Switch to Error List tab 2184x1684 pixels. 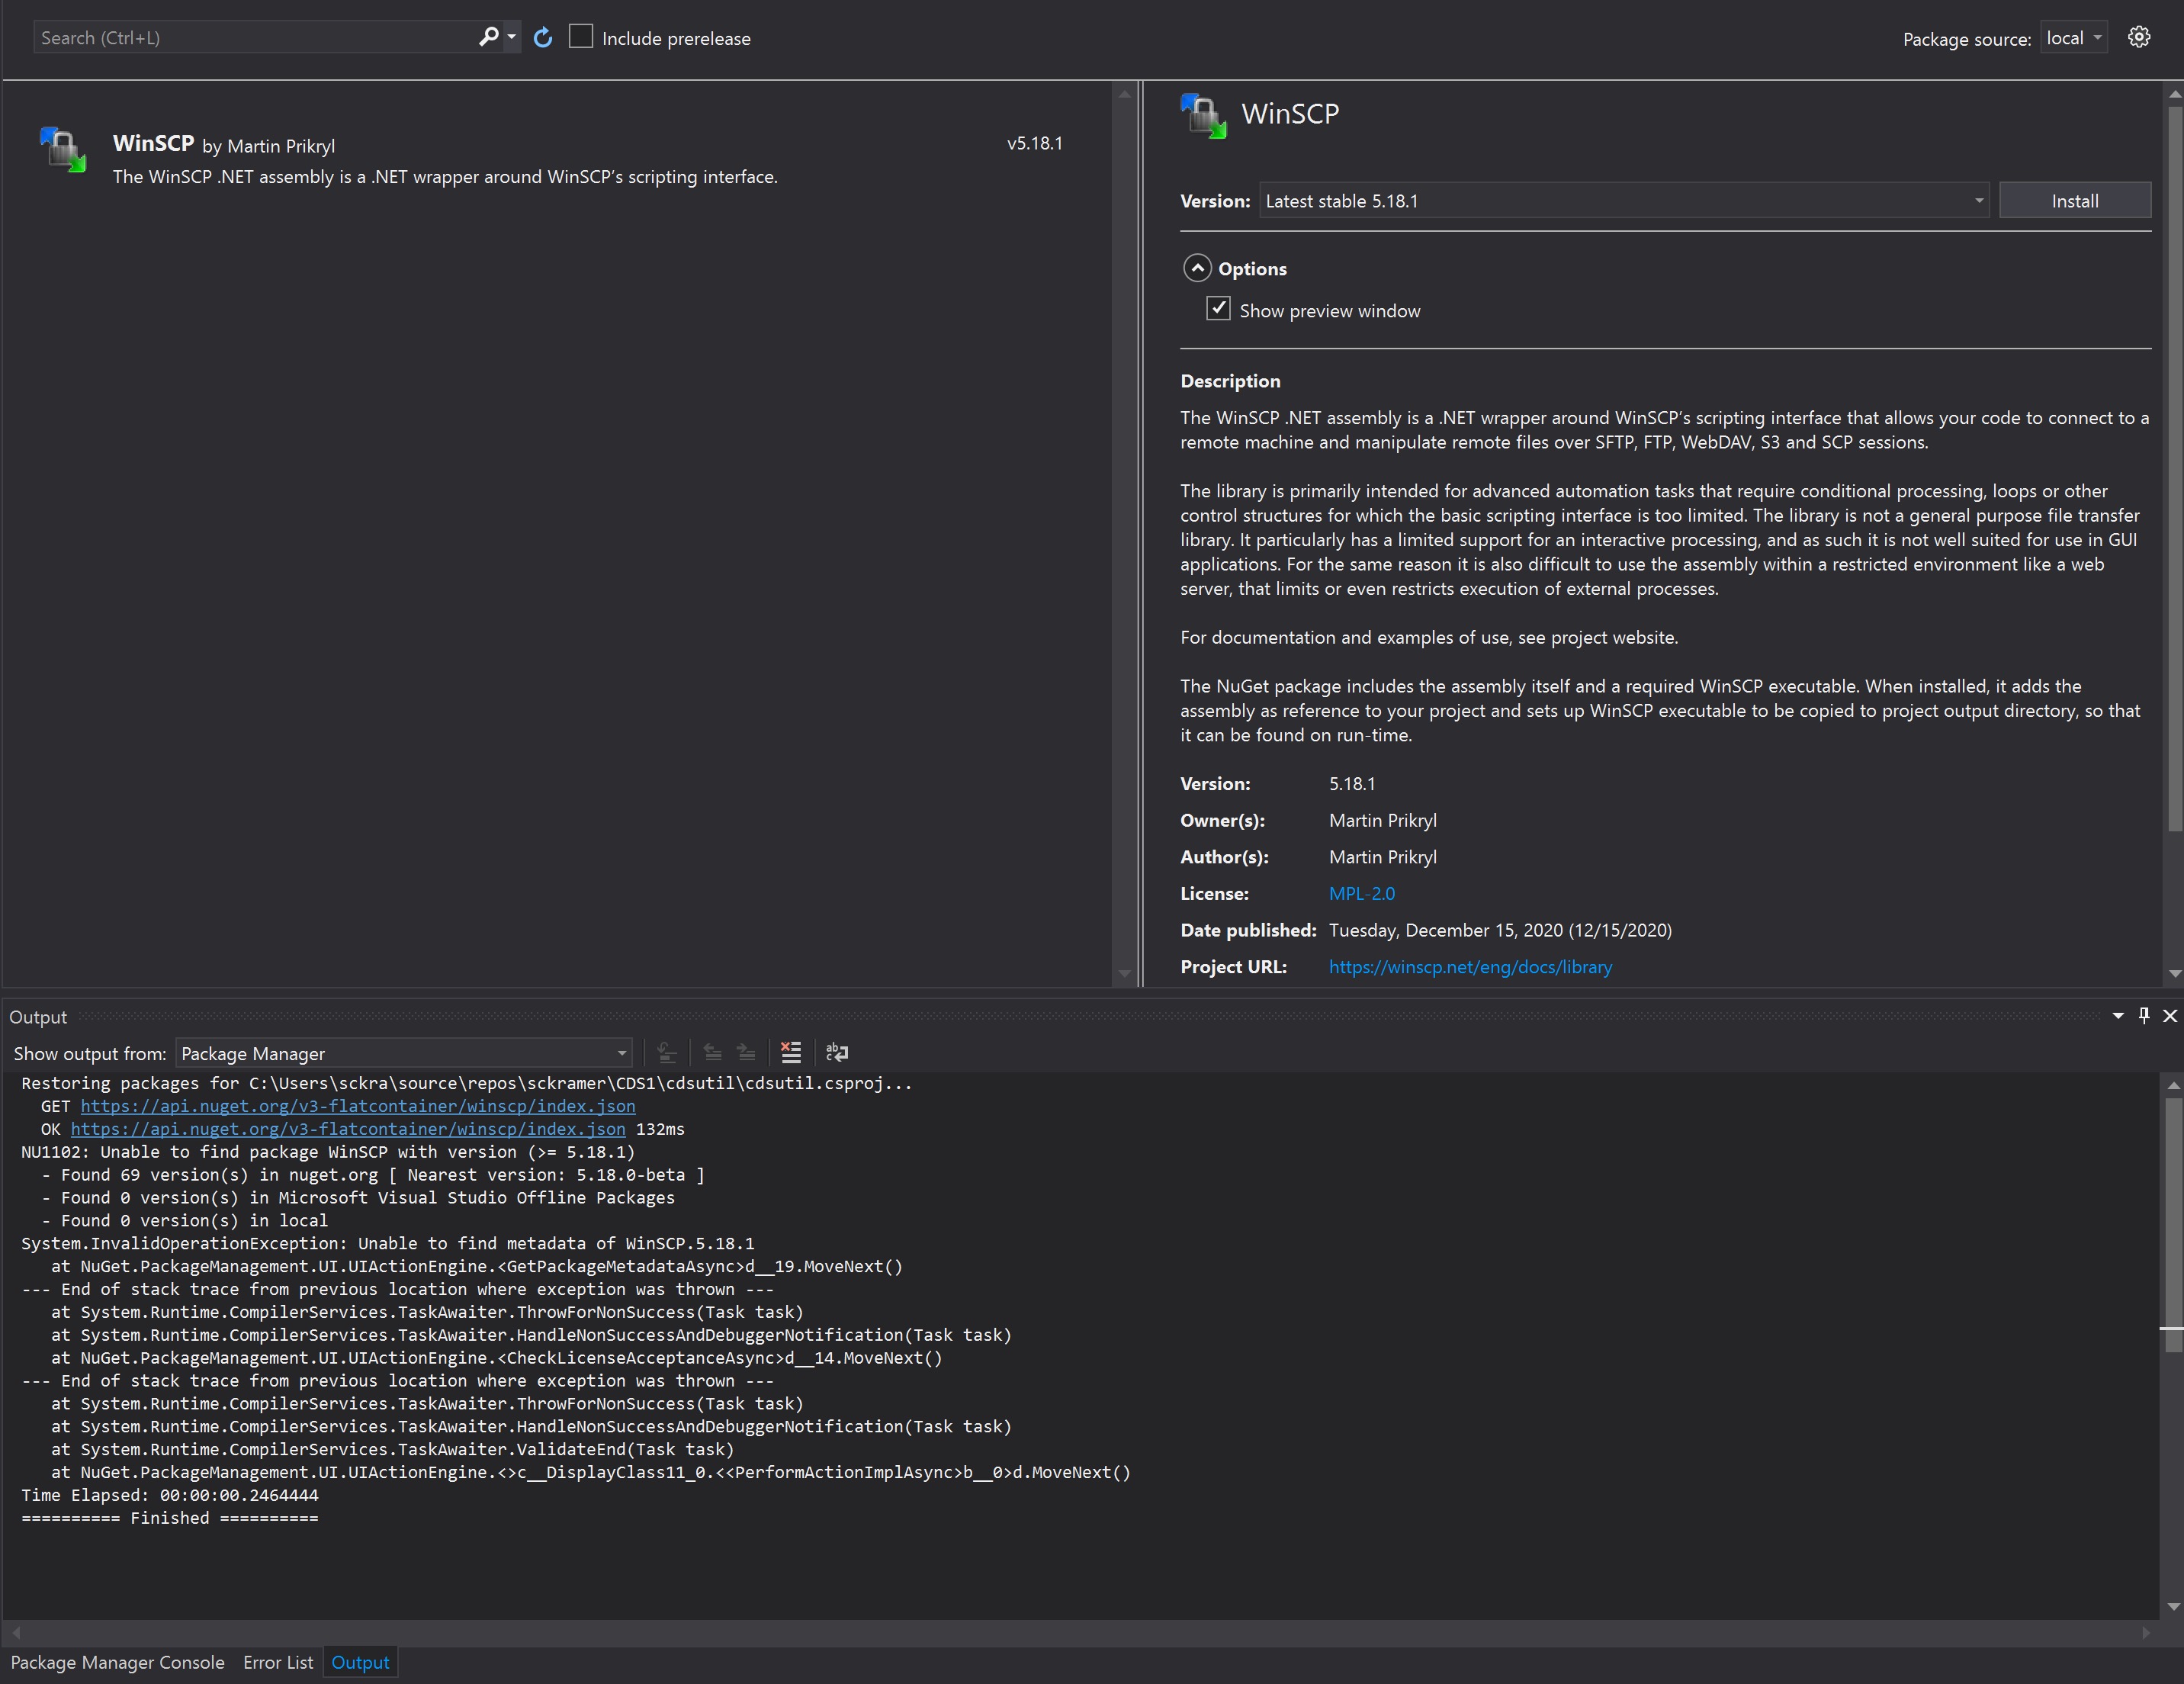pos(278,1662)
